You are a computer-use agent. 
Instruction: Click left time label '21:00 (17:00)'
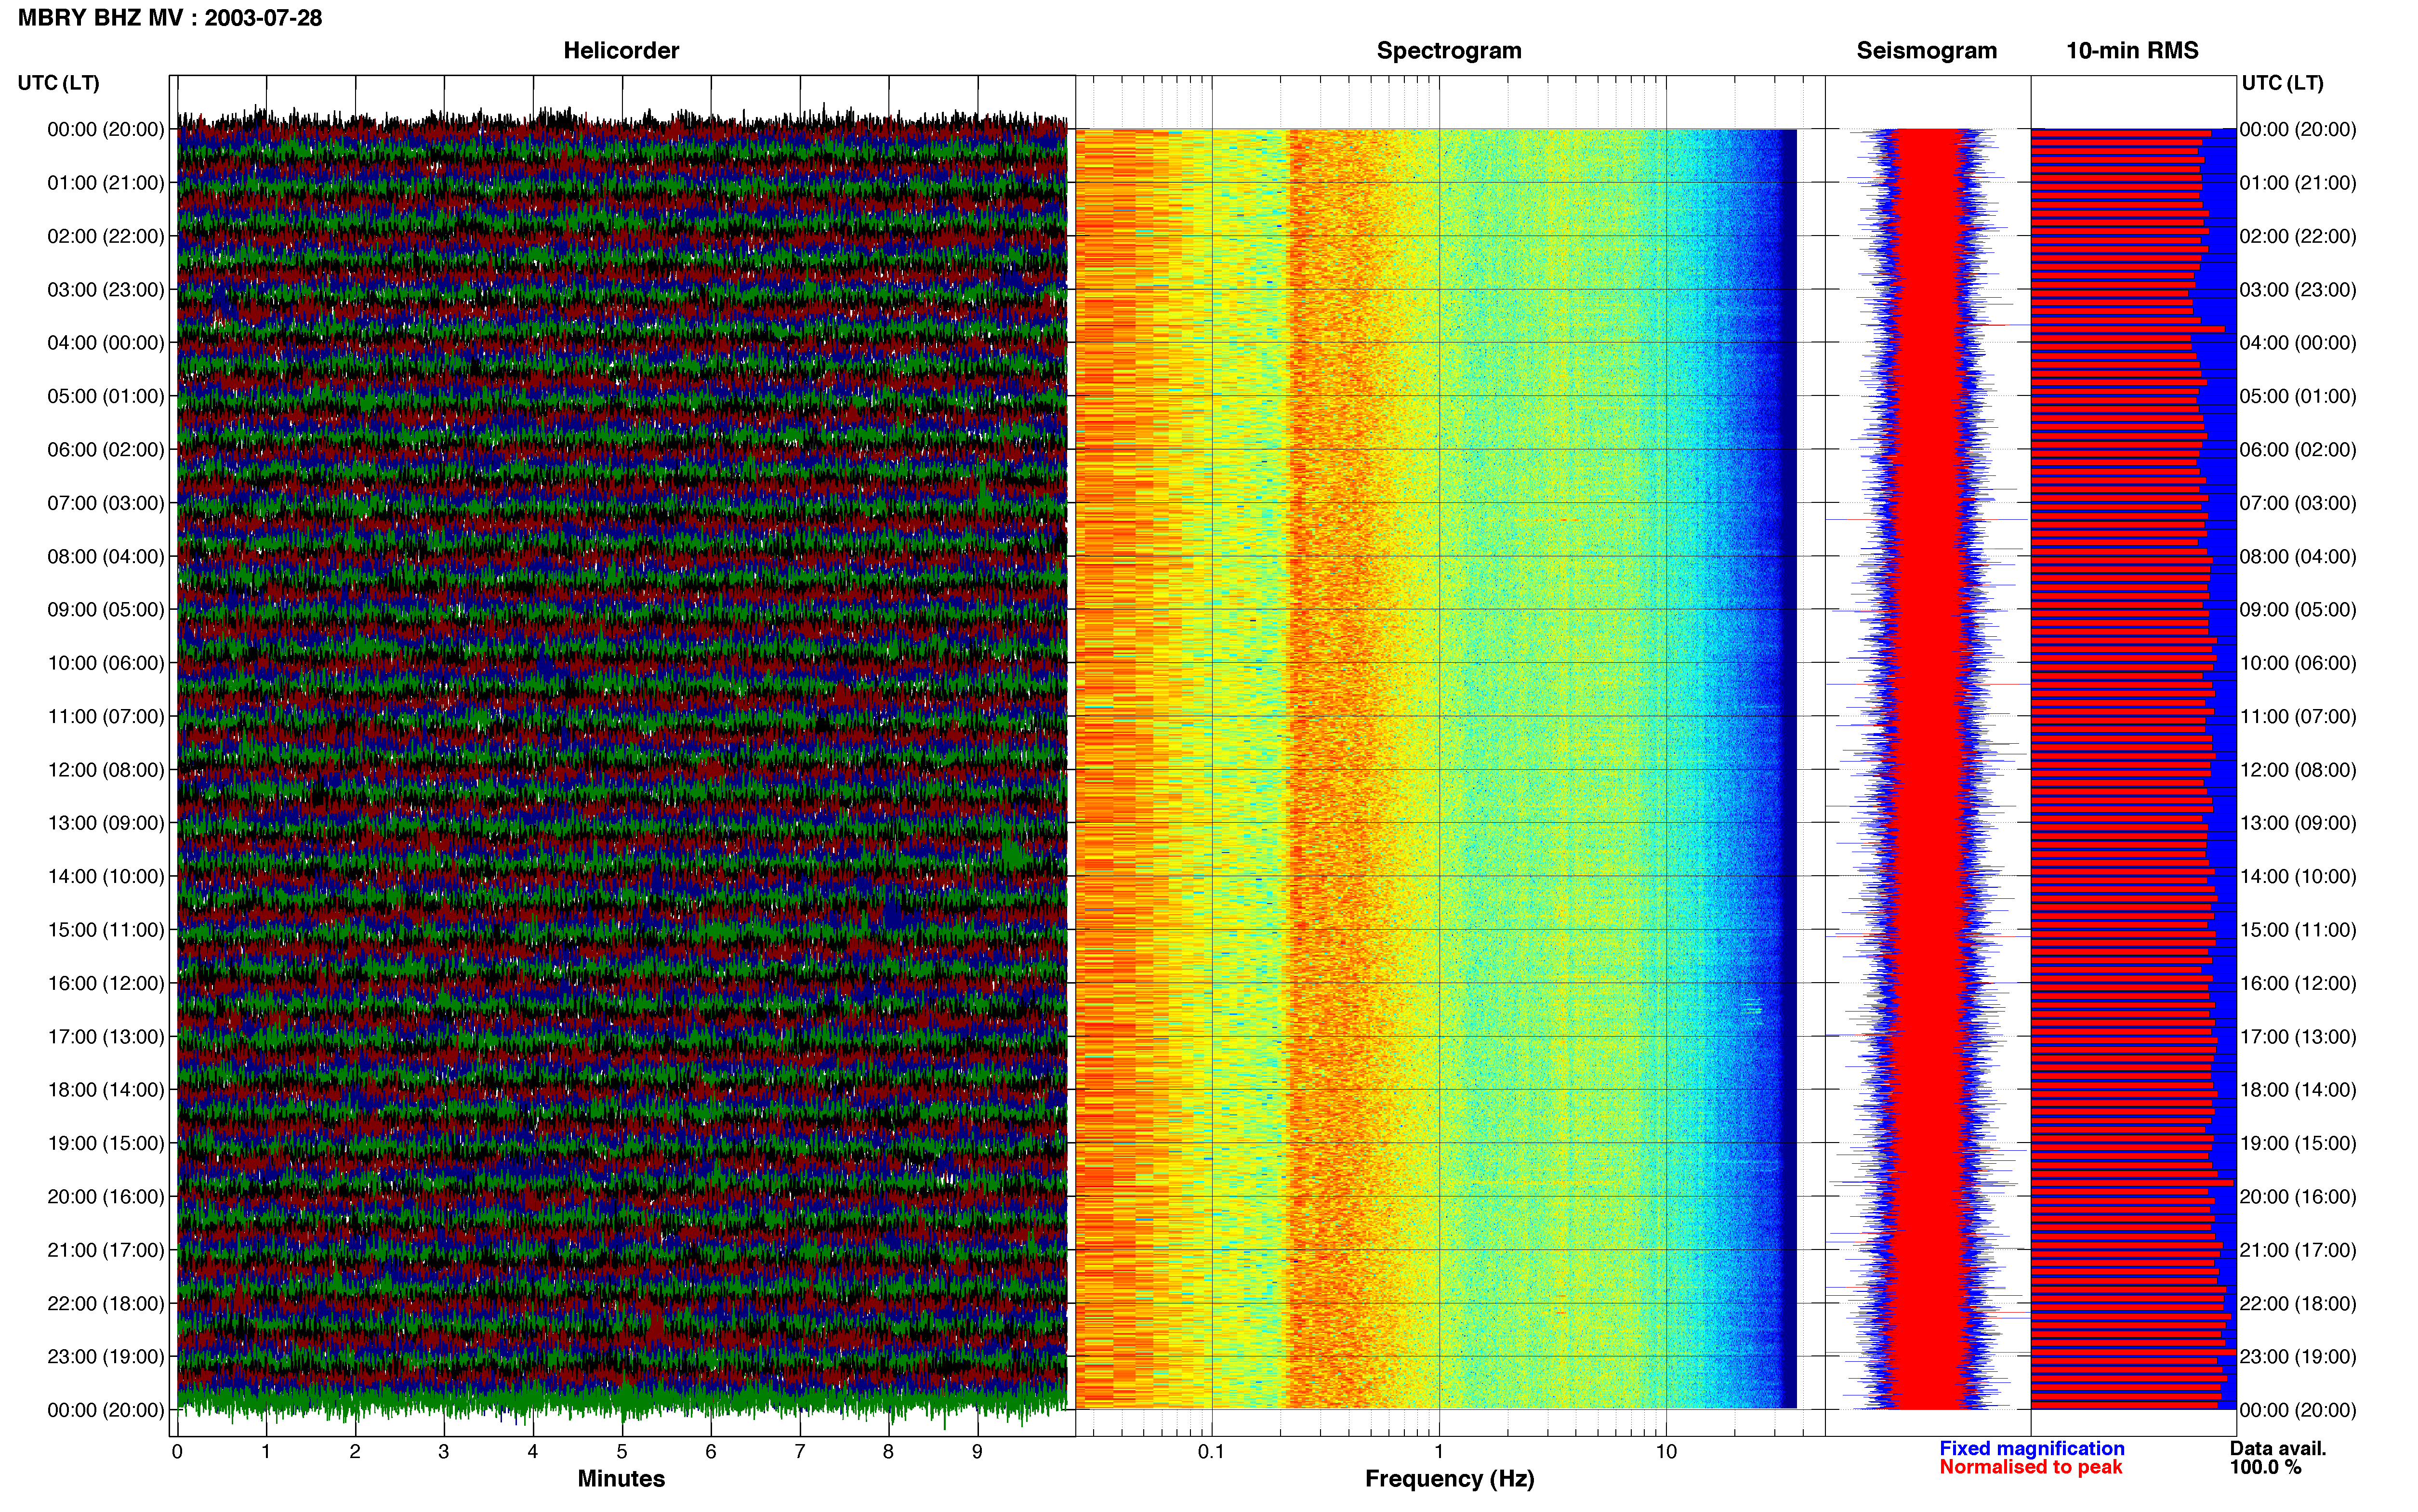[106, 1250]
